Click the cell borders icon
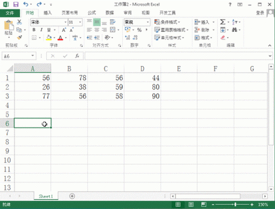The width and height of the screenshot is (275, 209). [34, 38]
